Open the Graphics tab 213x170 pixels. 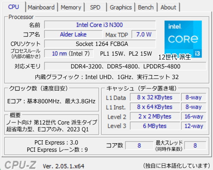coord(121,7)
